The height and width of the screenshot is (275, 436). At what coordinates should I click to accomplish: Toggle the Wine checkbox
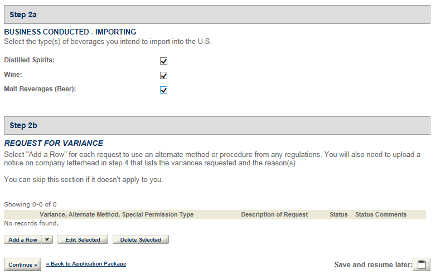pos(164,76)
